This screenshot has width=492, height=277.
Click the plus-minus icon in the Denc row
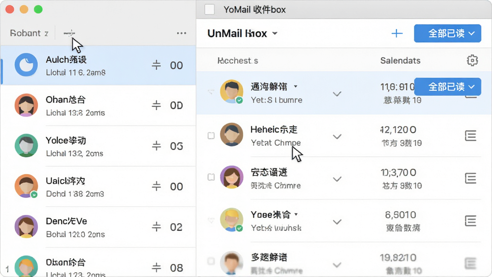[x=156, y=227]
